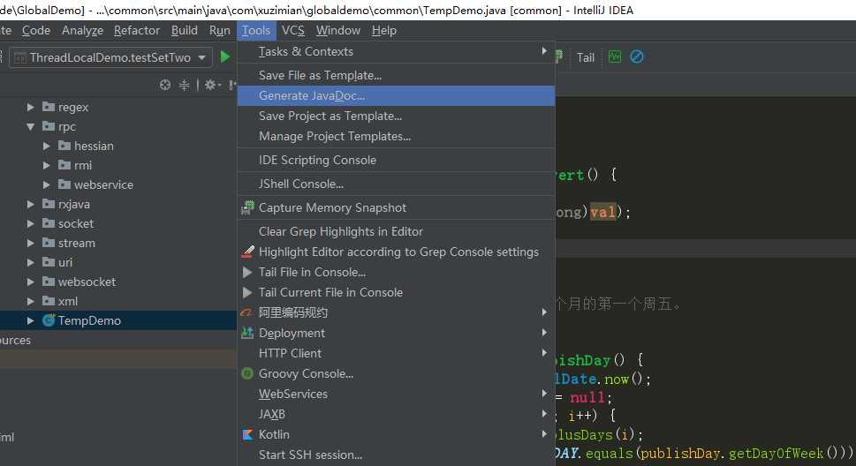The height and width of the screenshot is (466, 856).
Task: Open project panel settings gear
Action: [210, 85]
